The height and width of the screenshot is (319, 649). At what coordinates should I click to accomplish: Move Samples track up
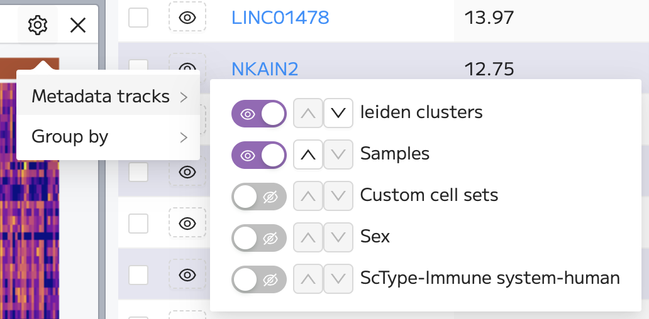[308, 154]
